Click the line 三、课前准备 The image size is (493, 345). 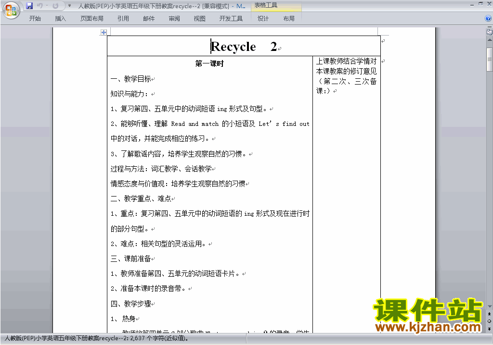[131, 259]
